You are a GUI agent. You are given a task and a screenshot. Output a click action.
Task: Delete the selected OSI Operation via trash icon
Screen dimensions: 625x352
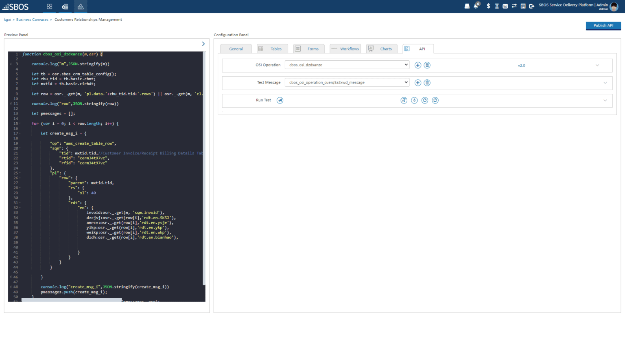[x=427, y=65]
